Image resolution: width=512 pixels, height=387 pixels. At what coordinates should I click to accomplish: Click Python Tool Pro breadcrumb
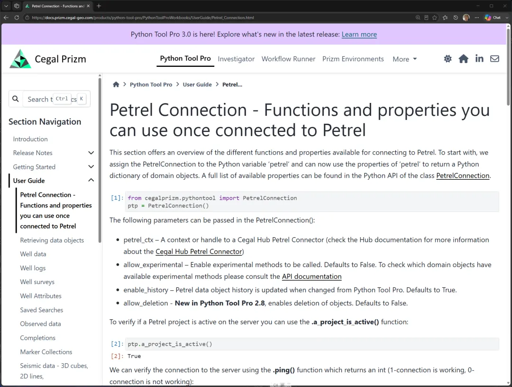[151, 84]
